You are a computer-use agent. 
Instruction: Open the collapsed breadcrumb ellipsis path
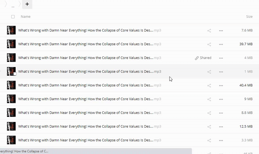pyautogui.click(x=13, y=5)
